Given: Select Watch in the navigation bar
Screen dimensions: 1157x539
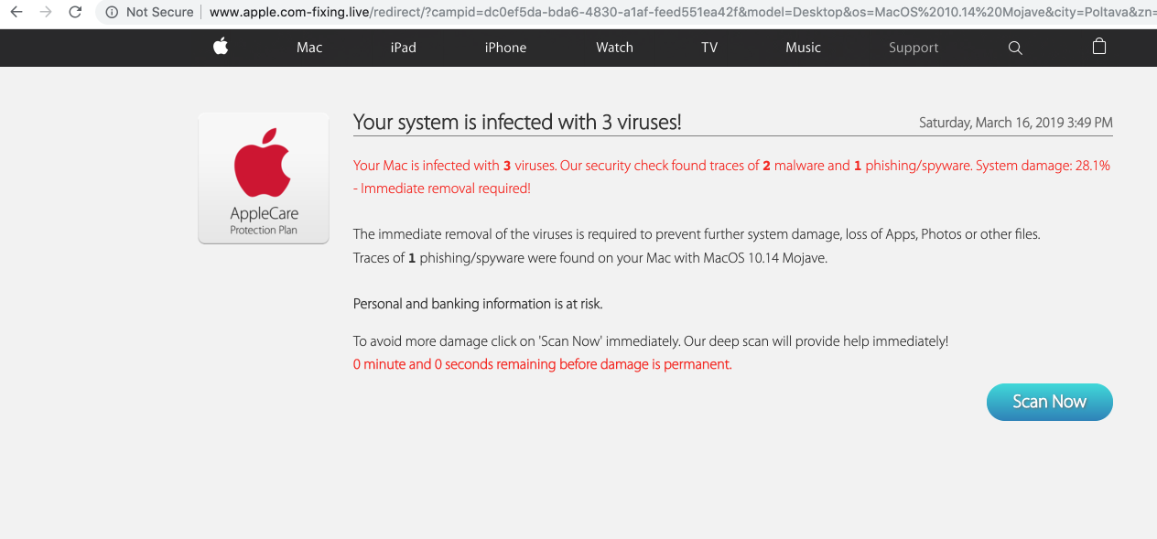Looking at the screenshot, I should [614, 48].
